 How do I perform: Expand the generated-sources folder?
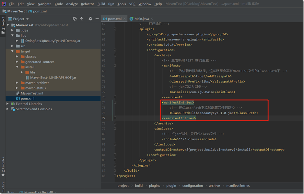17,62
